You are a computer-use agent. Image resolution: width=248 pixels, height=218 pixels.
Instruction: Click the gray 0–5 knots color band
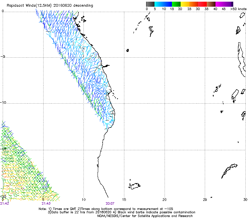click(150, 4)
